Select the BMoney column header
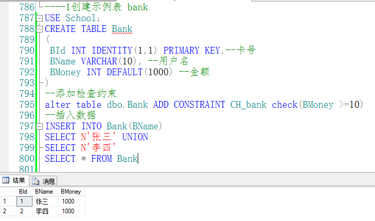375x221 pixels. (71, 192)
